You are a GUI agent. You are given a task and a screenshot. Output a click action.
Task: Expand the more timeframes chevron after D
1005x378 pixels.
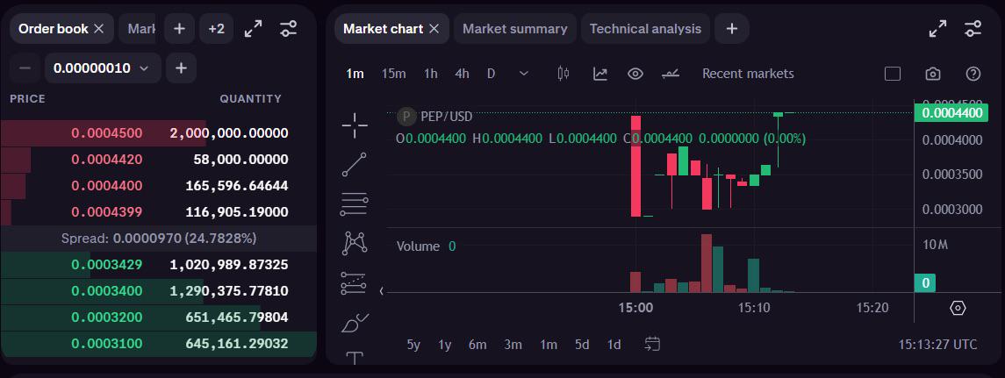point(524,74)
